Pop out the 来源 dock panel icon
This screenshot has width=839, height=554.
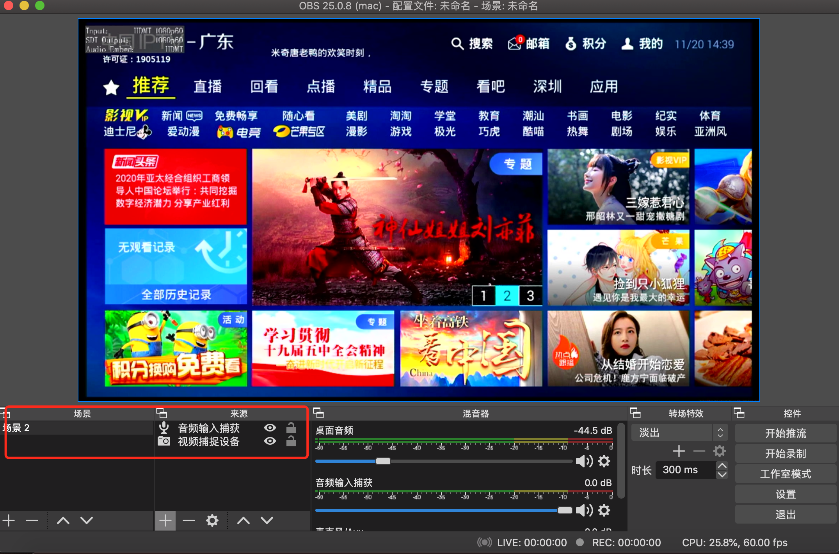click(x=162, y=413)
